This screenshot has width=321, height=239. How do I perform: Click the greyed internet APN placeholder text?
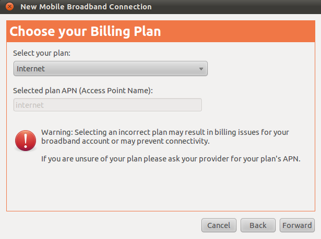(x=30, y=105)
